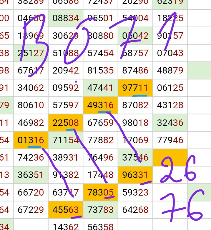
Task: Click on the 87082 cell
Action: pos(135,105)
